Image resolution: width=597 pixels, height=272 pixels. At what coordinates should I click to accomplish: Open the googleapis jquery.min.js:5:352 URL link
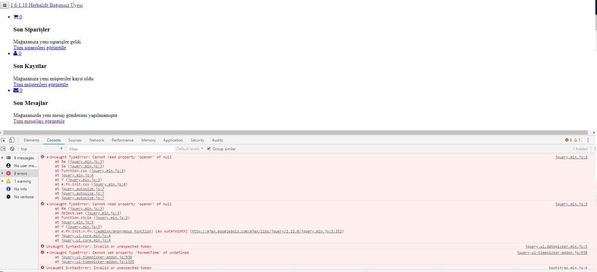pyautogui.click(x=267, y=231)
